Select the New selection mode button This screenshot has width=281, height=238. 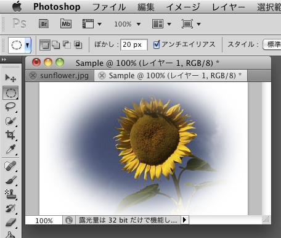tap(45, 45)
